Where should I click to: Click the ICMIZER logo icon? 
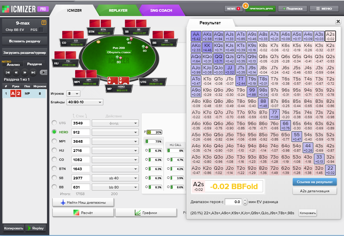[5, 9]
